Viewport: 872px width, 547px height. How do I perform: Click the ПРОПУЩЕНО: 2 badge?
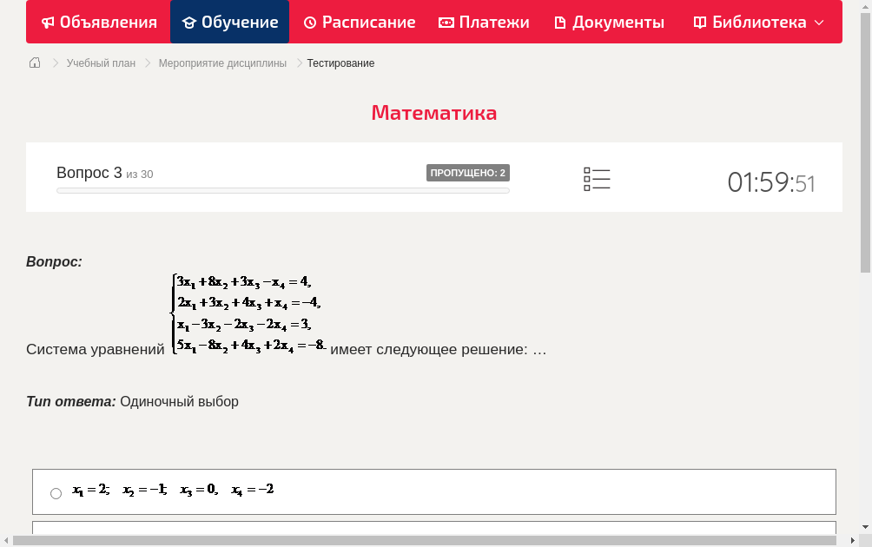[x=470, y=172]
